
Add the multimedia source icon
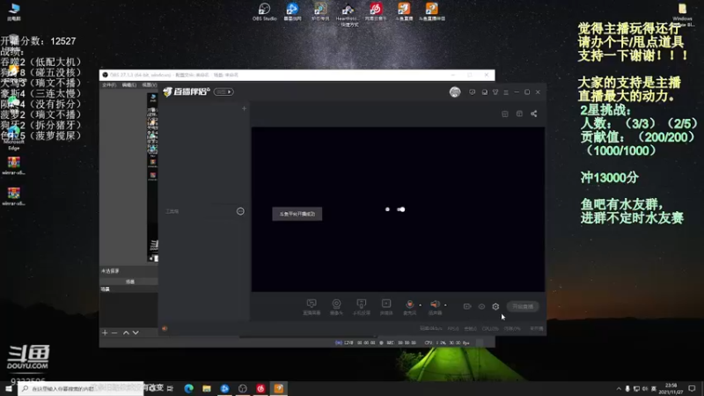pyautogui.click(x=386, y=306)
